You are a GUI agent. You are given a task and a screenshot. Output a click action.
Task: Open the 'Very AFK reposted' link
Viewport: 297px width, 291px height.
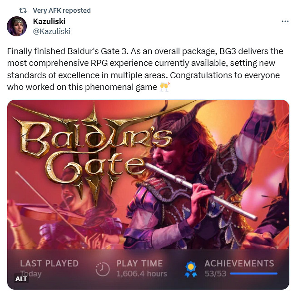(x=62, y=10)
